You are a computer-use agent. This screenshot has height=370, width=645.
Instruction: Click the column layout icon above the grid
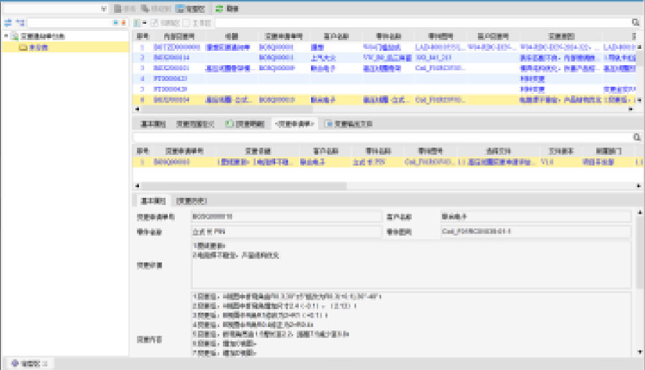[x=137, y=23]
